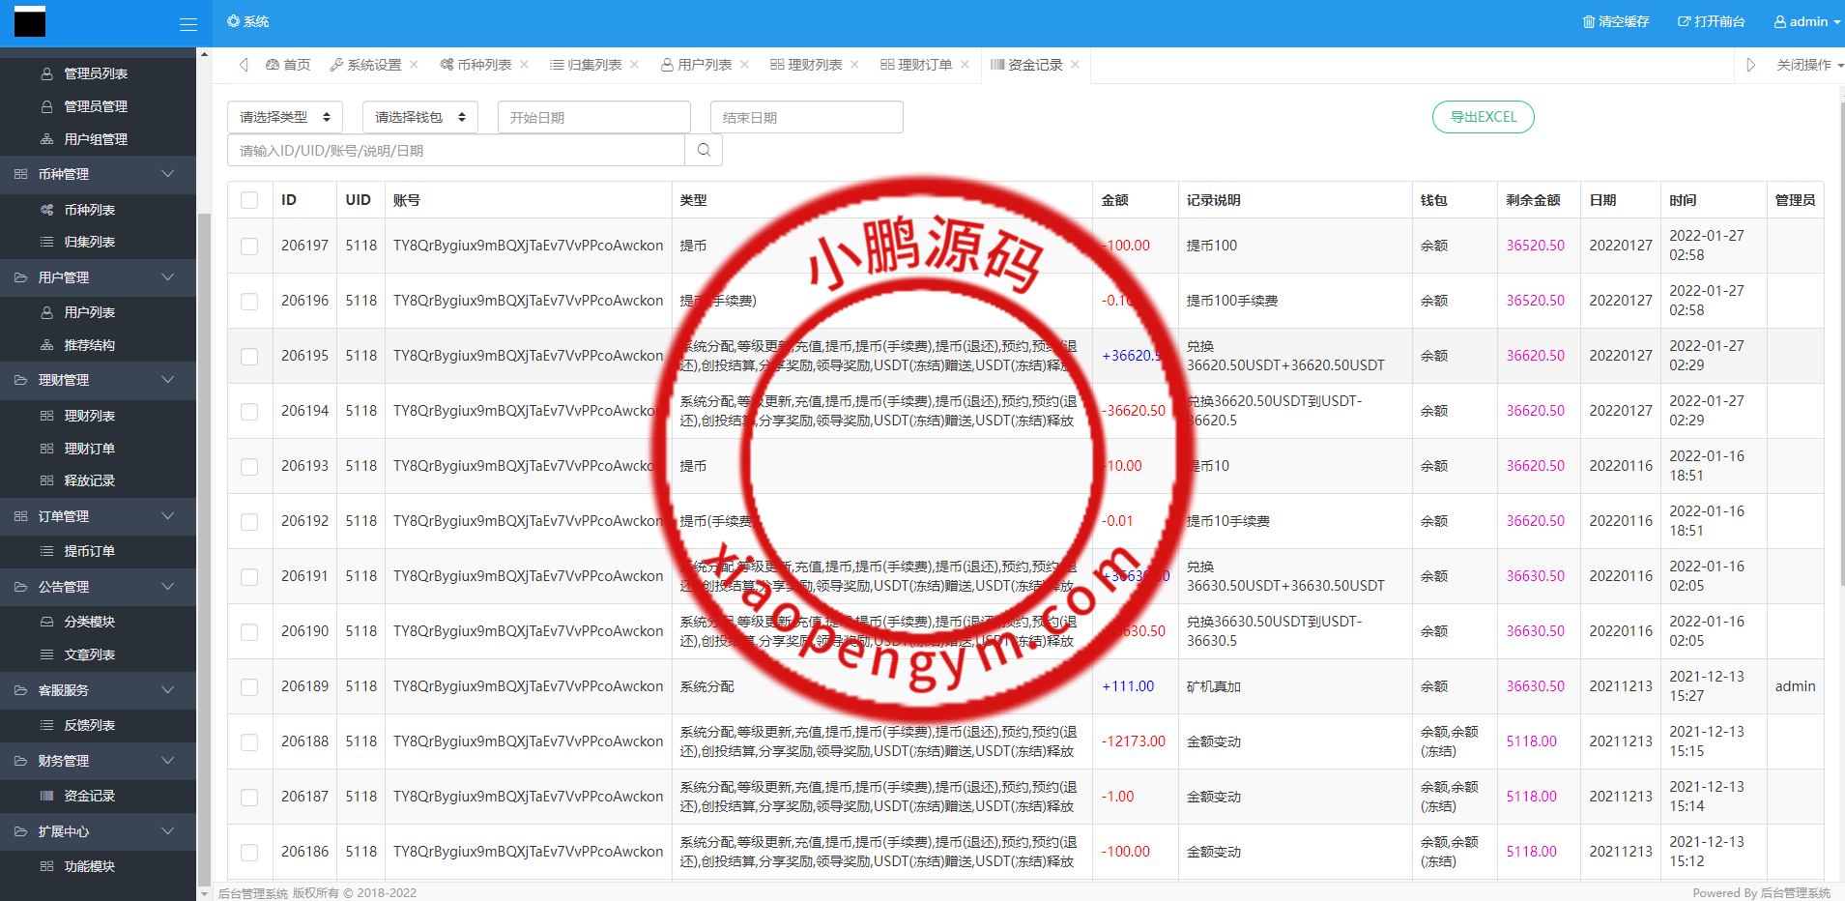Click the hamburger icon to collapse sidebar
Screen dimensions: 1845x901
(189, 23)
